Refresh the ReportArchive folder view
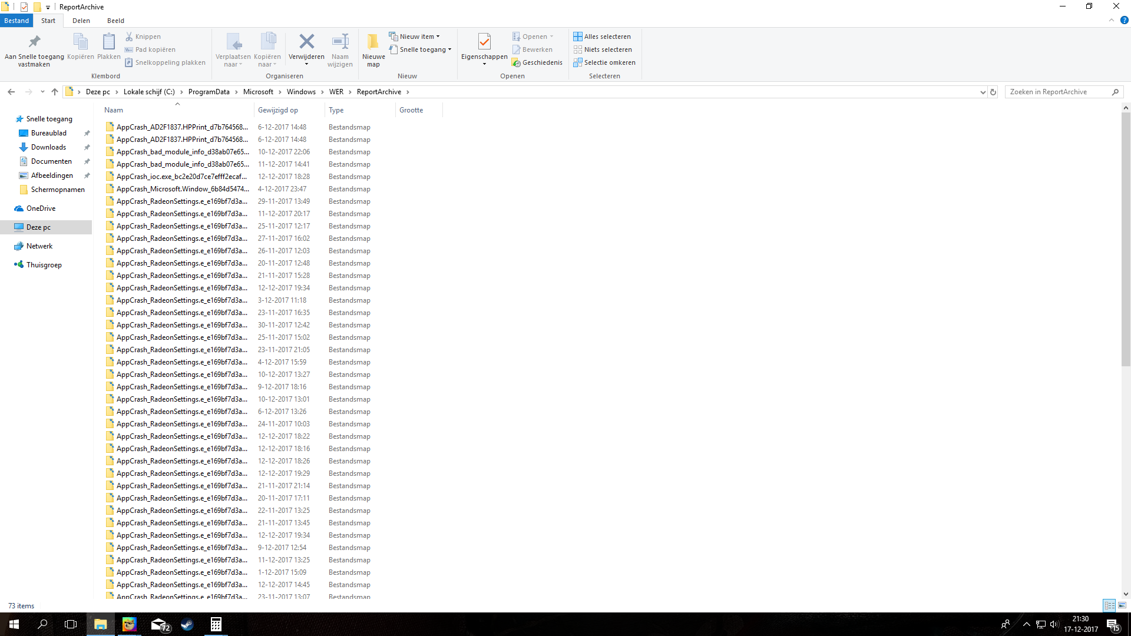Viewport: 1131px width, 636px height. click(993, 92)
